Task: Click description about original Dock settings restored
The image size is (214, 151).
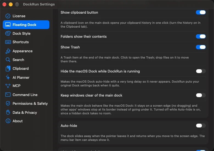Action: 130,83
